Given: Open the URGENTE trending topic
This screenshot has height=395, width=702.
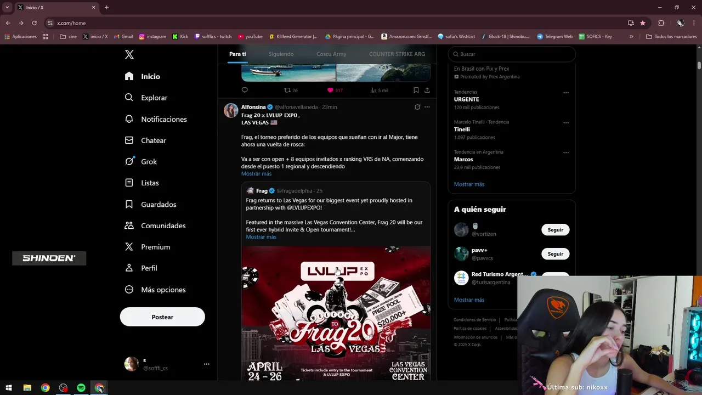Looking at the screenshot, I should click(x=466, y=99).
